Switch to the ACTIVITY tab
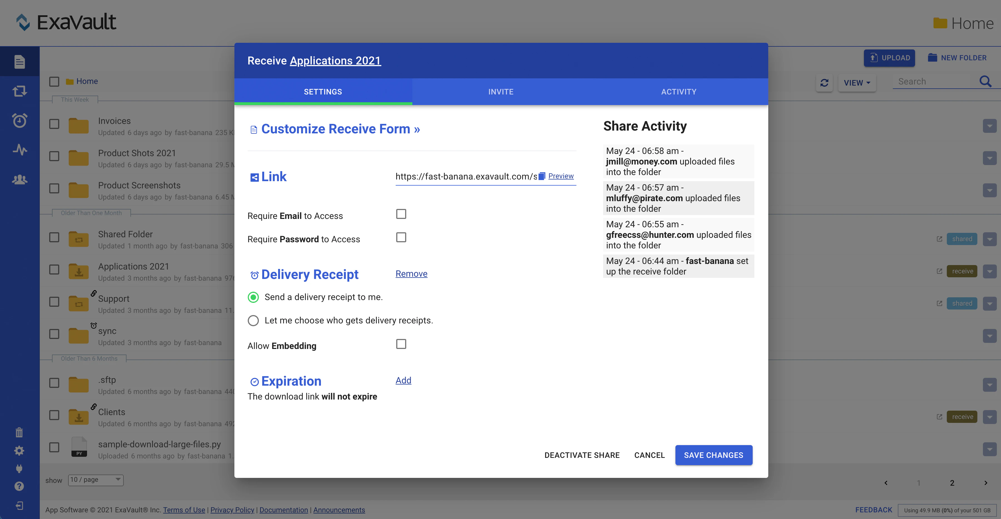 pyautogui.click(x=678, y=92)
